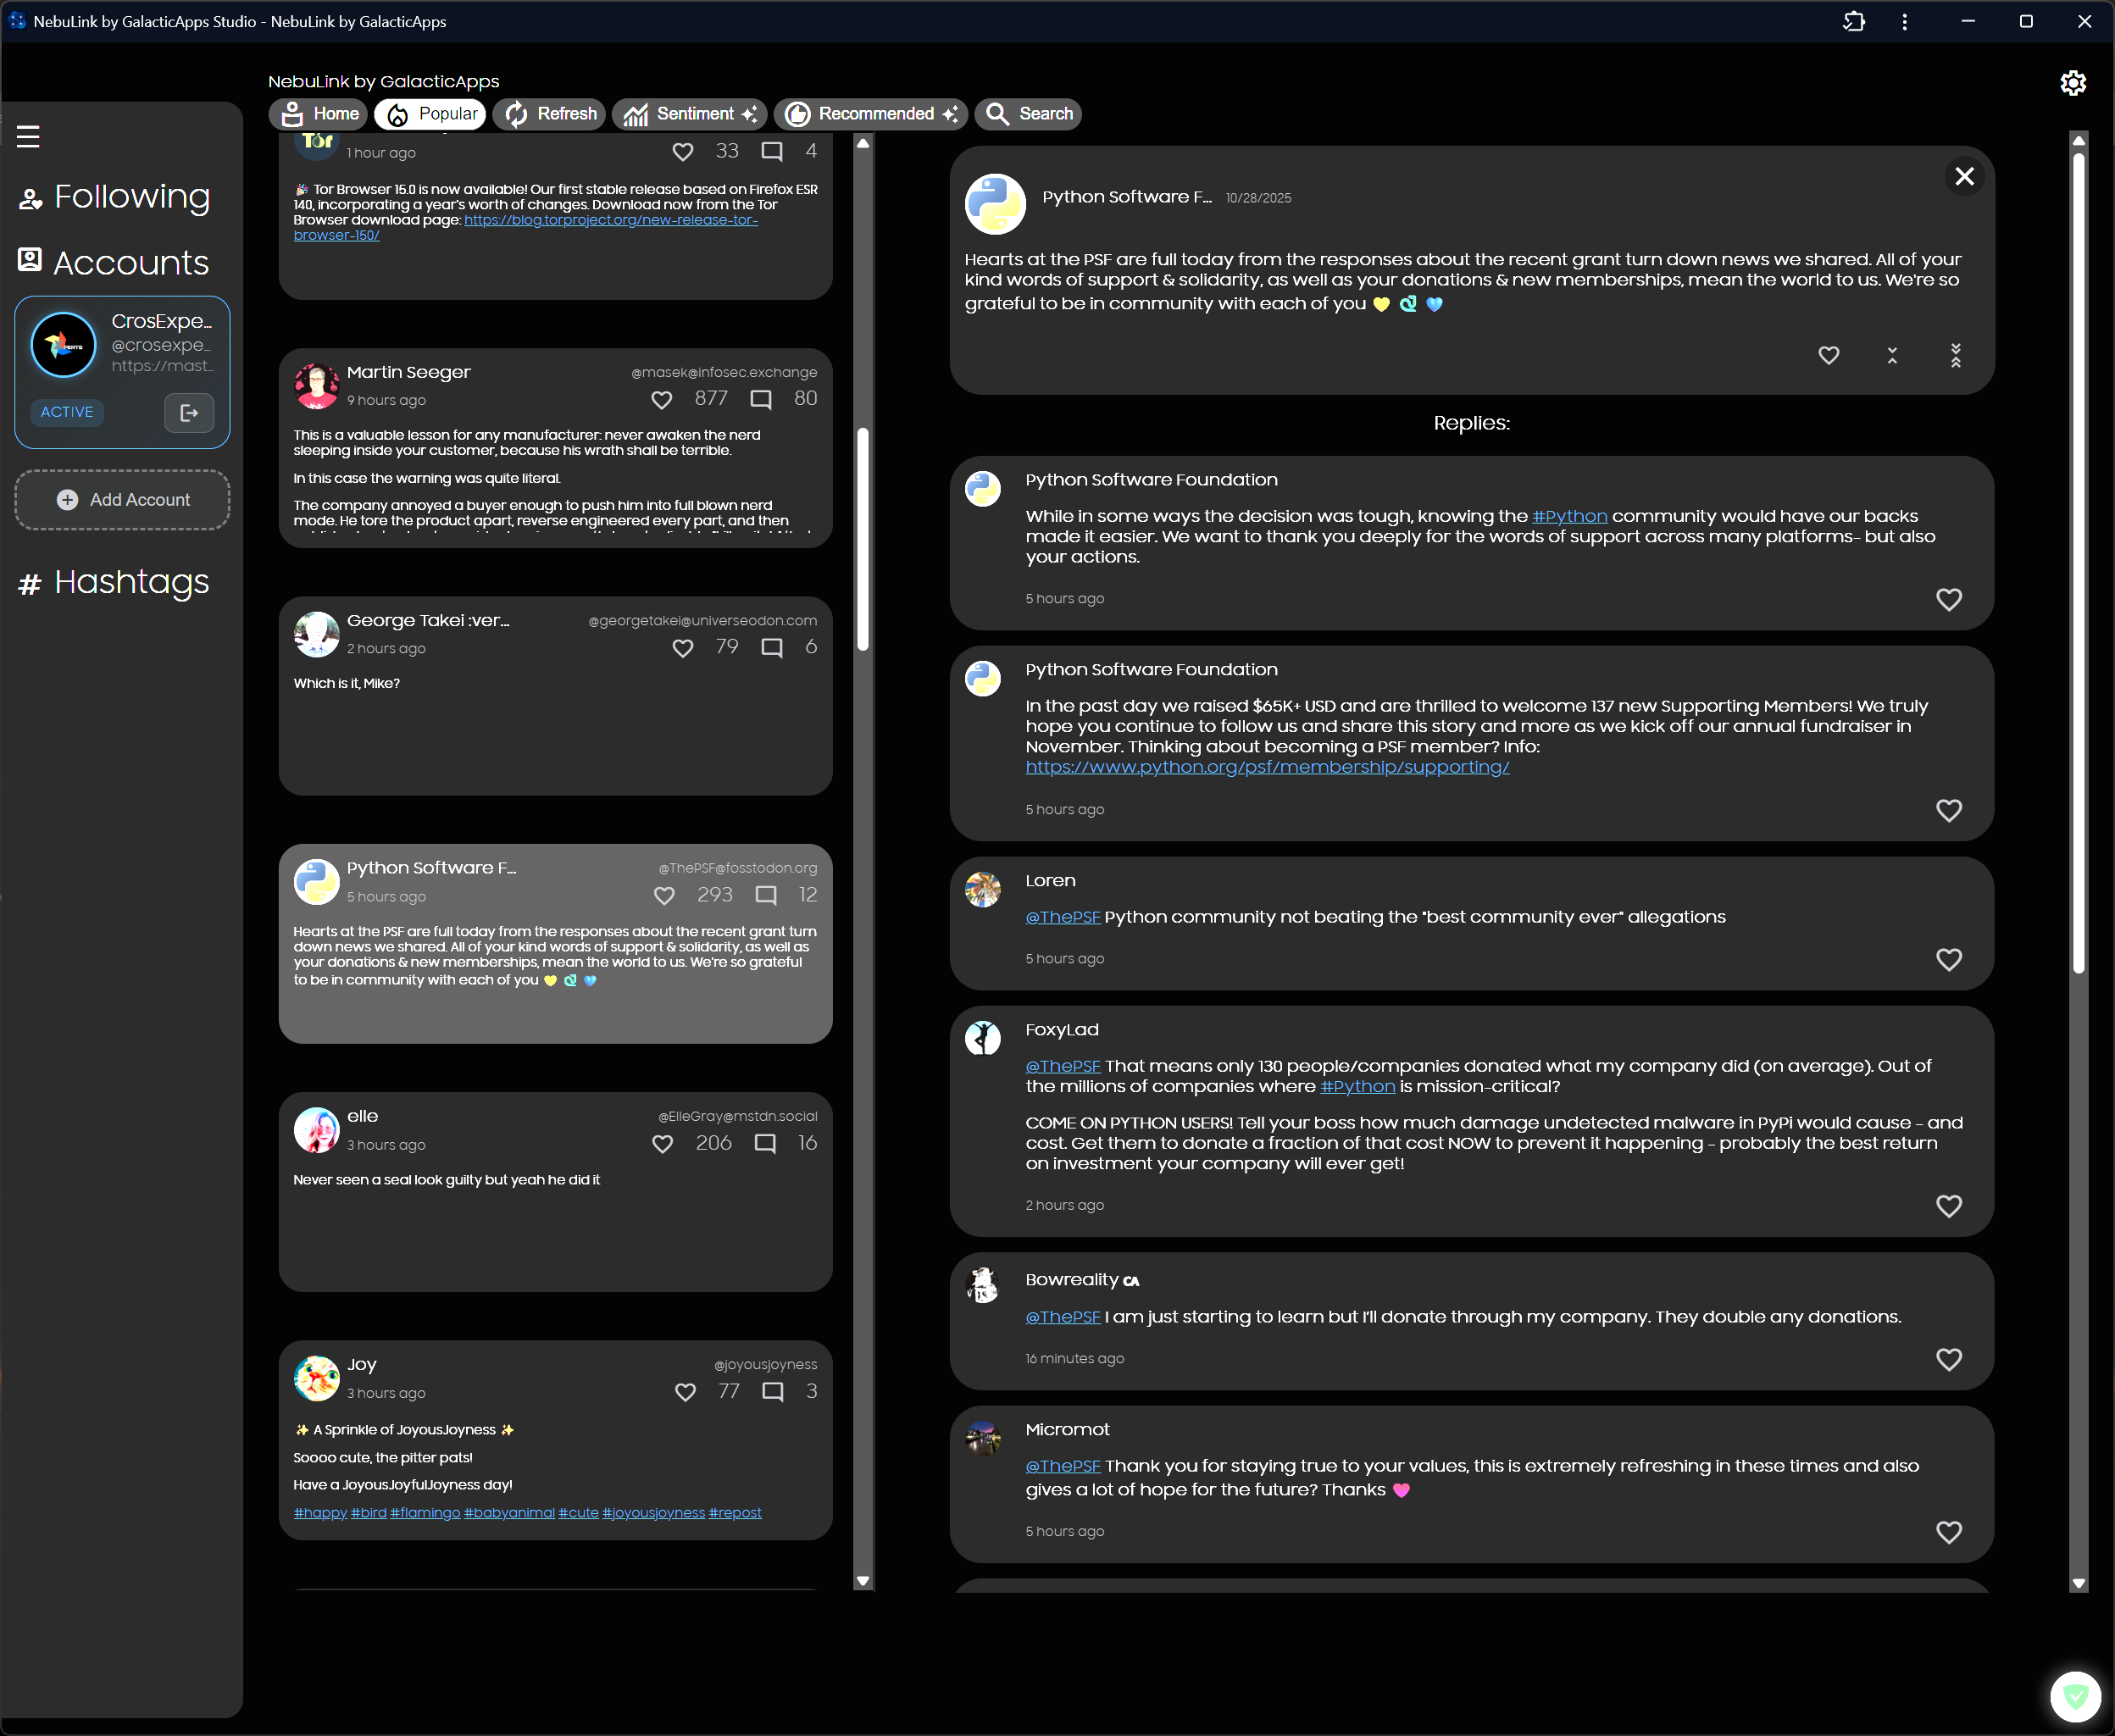Open comments on Martin Seeger's post

click(x=761, y=399)
